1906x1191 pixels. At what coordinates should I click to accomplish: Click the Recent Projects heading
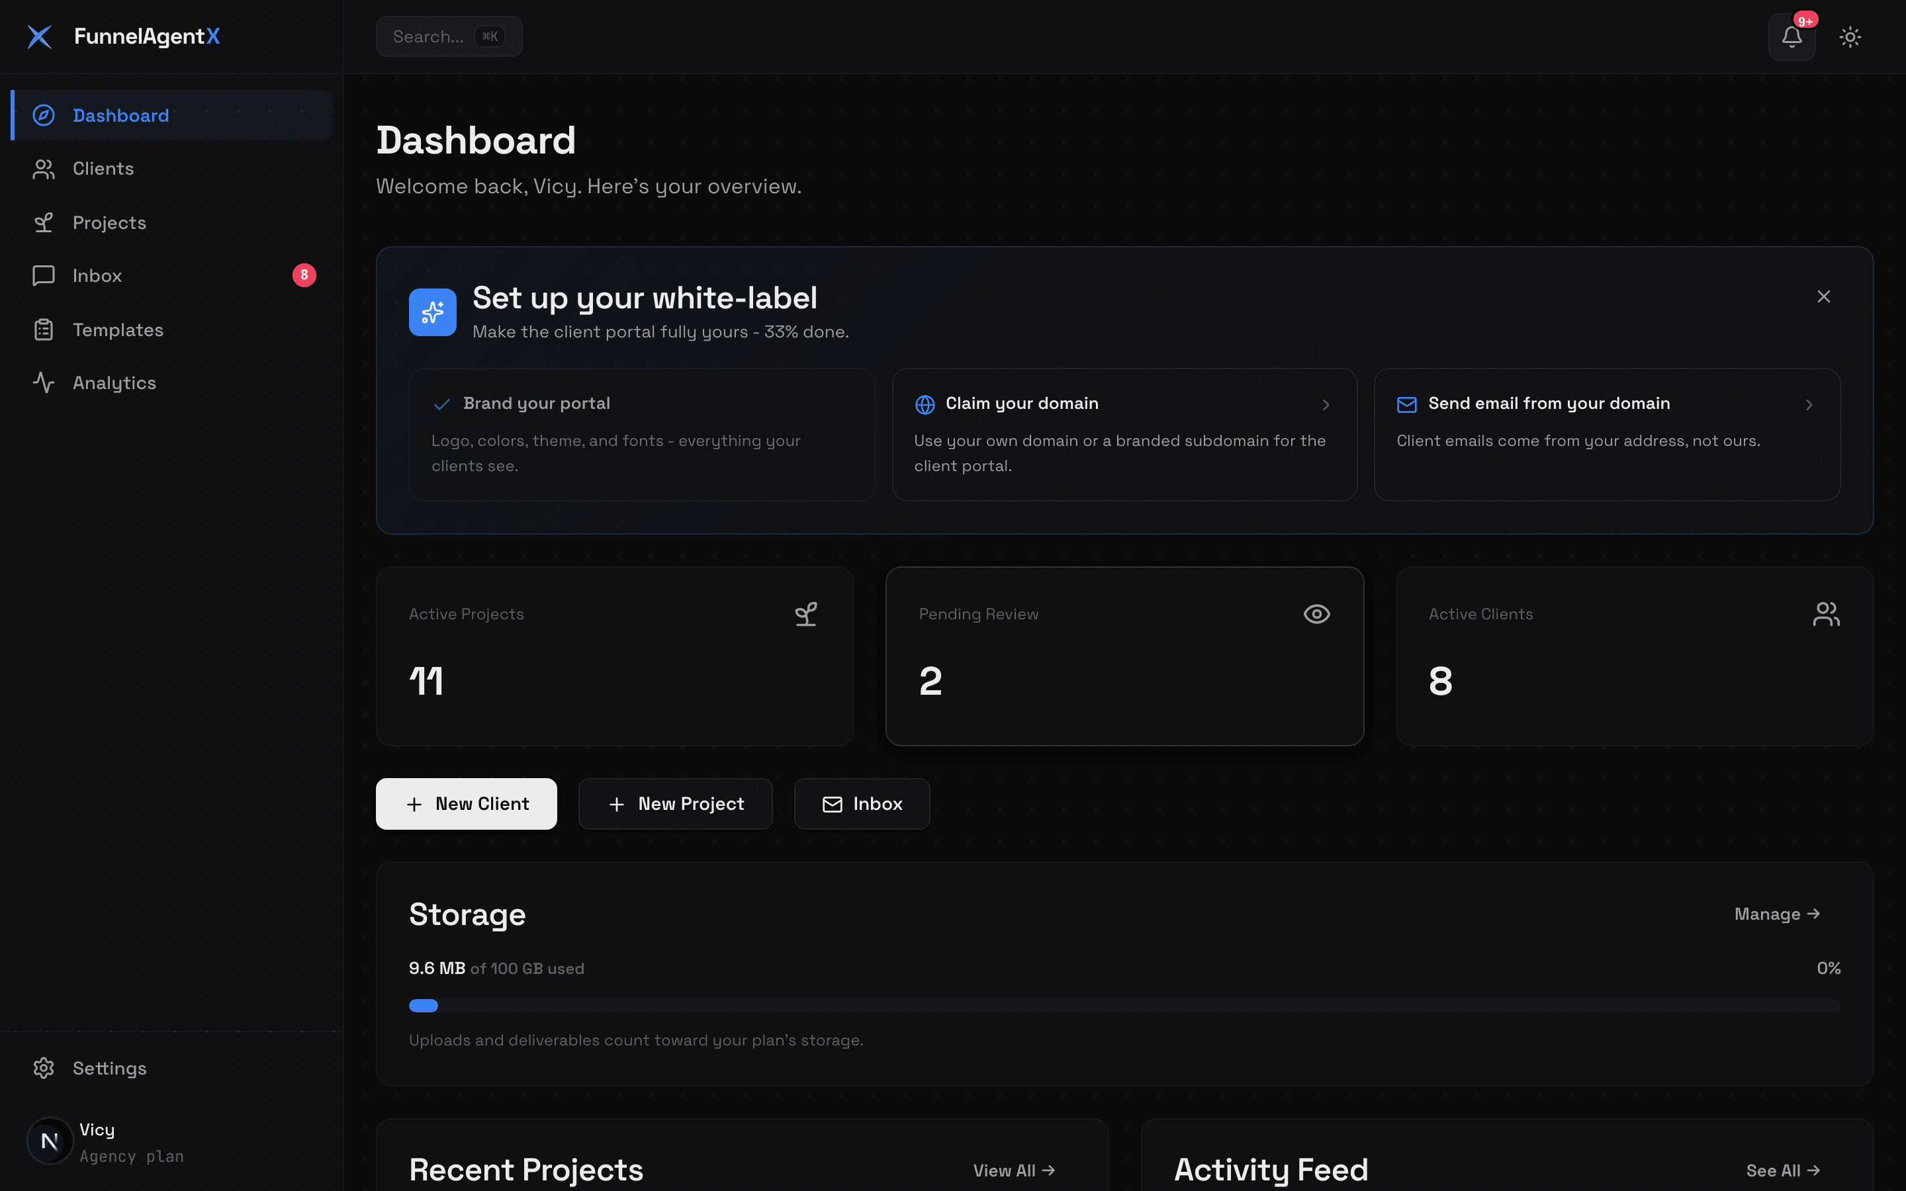tap(526, 1170)
